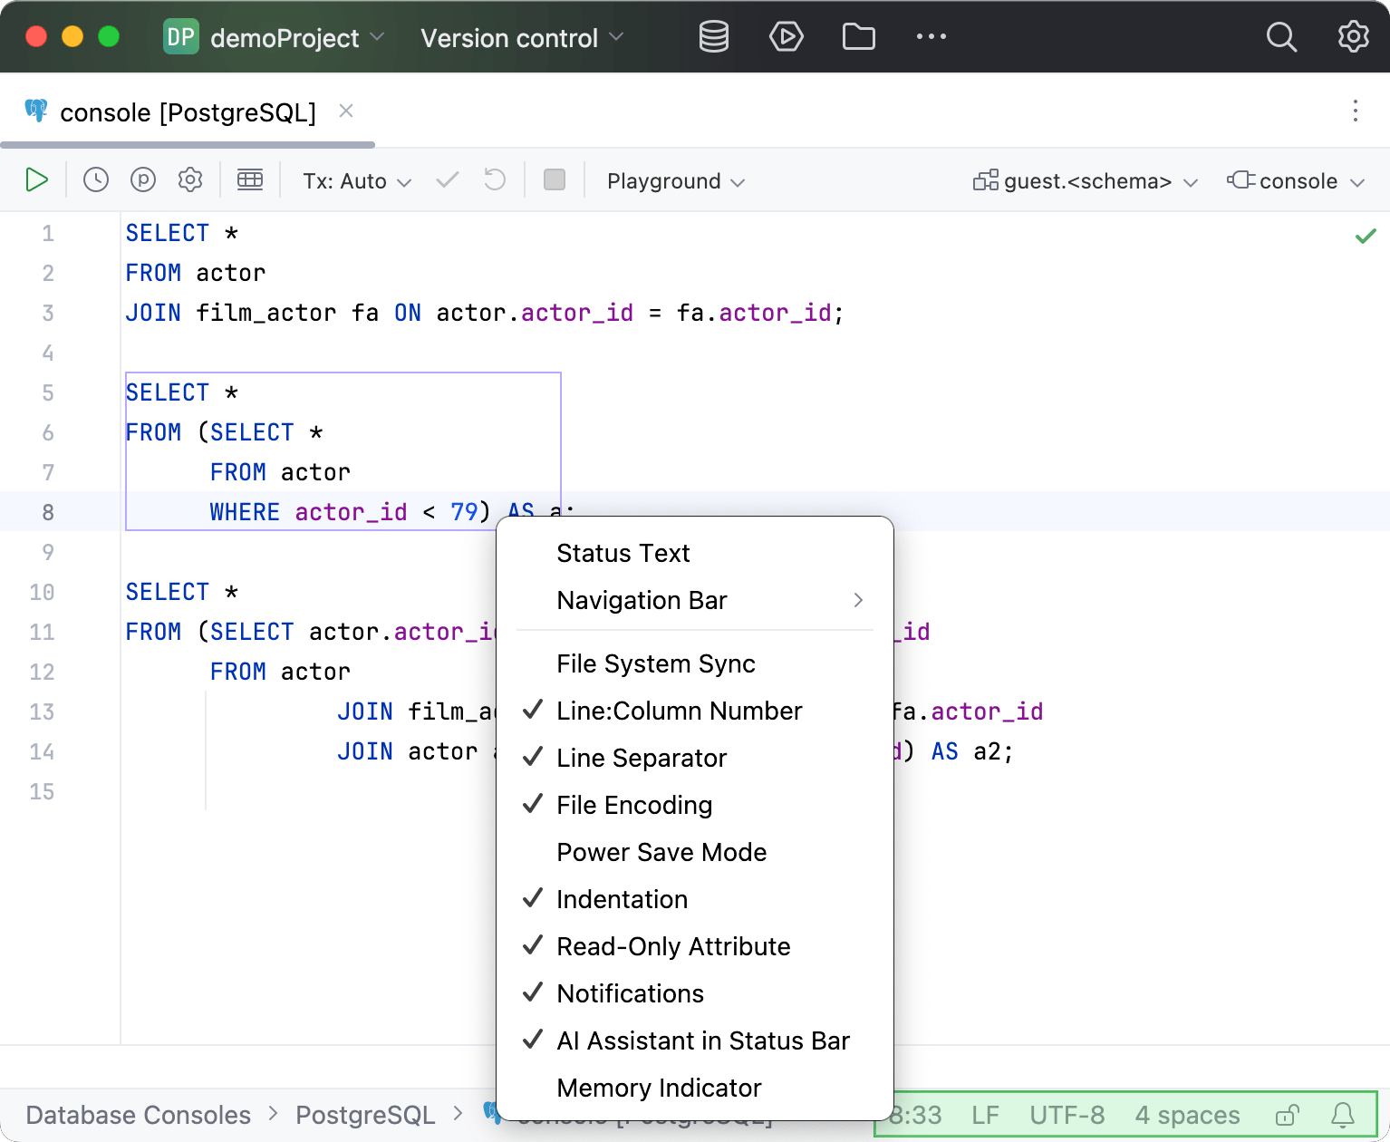Click the view parameters icon
The width and height of the screenshot is (1390, 1142).
point(143,180)
